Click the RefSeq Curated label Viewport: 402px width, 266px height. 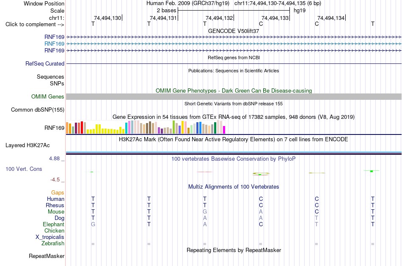tap(45, 63)
